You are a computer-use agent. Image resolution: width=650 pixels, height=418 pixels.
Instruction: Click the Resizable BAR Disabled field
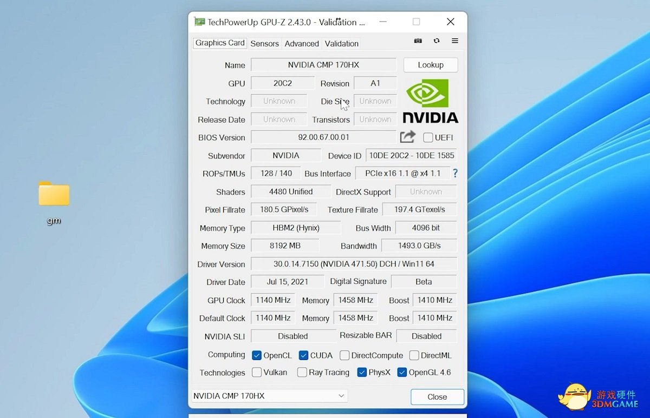pos(426,336)
